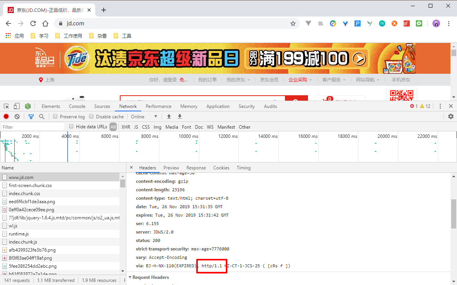Check the Disable cache option
Image resolution: width=457 pixels, height=285 pixels.
click(91, 116)
